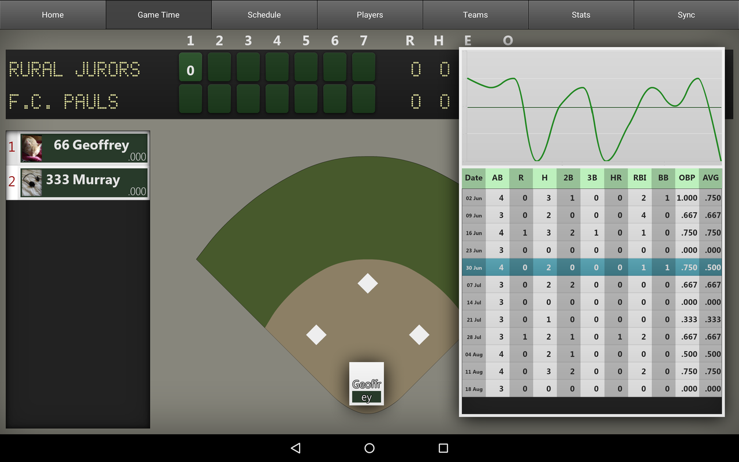Go to the Teams tab
739x462 pixels.
tap(475, 14)
